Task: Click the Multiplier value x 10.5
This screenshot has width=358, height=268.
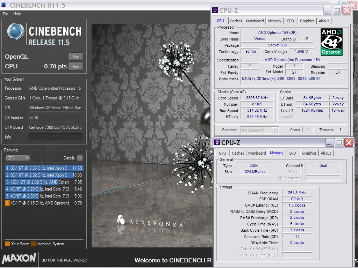Action: [x=257, y=104]
